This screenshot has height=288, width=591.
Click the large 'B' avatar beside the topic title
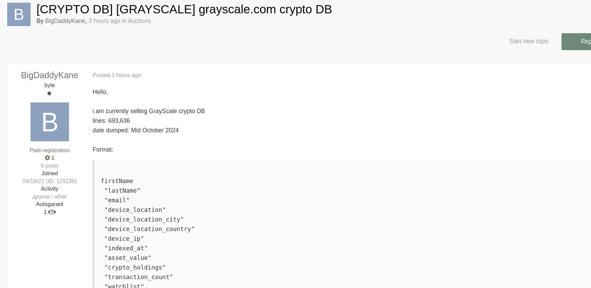tap(19, 14)
